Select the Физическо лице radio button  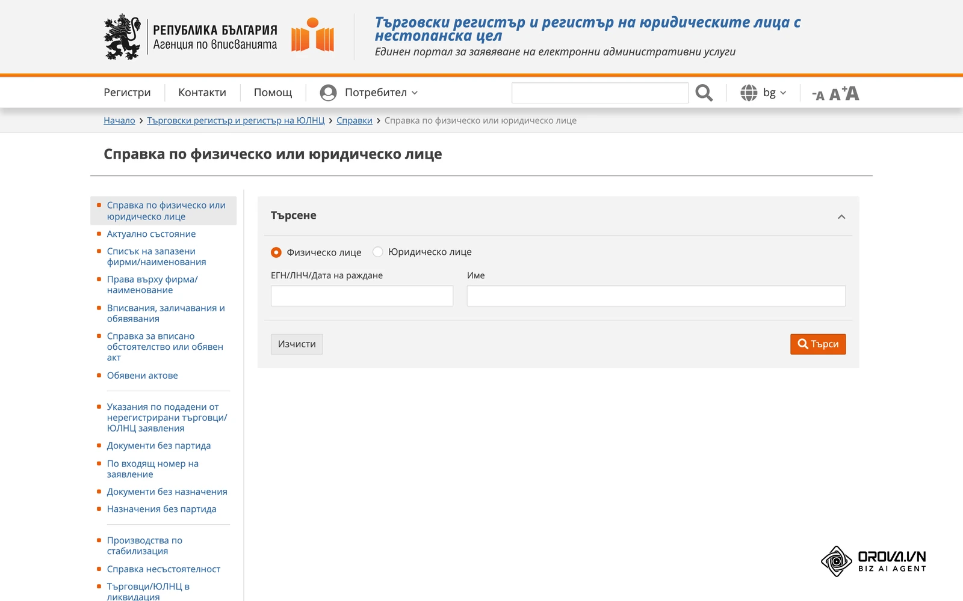click(276, 252)
